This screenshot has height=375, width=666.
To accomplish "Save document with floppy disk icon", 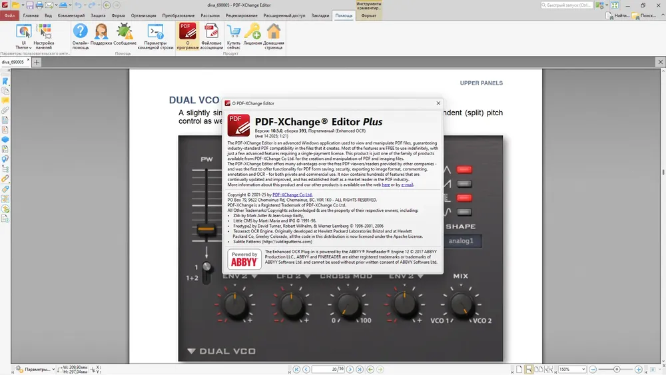I will (30, 5).
